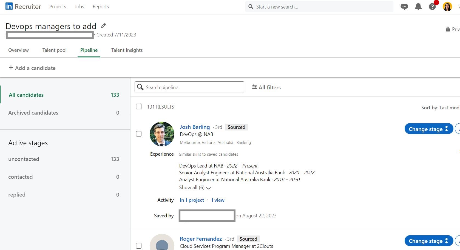The image size is (460, 250).
Task: Click the Search pipeline input field
Action: point(189,87)
